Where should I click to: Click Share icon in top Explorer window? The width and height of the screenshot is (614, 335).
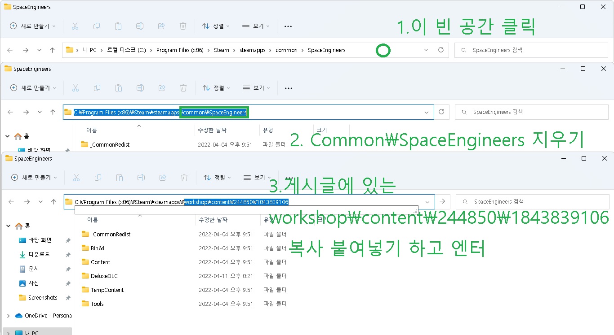click(x=161, y=26)
